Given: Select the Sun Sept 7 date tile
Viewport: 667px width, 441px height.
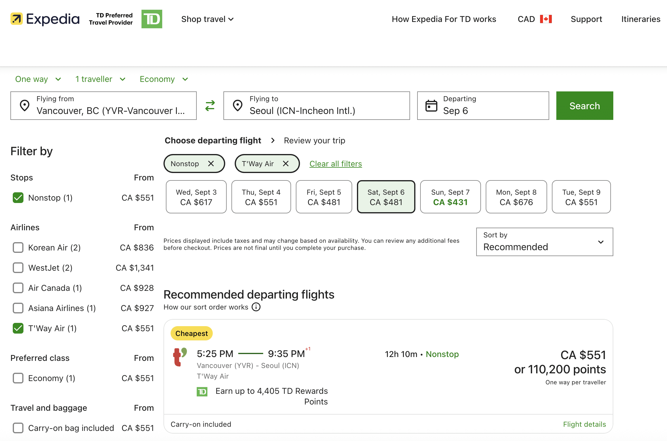Looking at the screenshot, I should tap(450, 197).
